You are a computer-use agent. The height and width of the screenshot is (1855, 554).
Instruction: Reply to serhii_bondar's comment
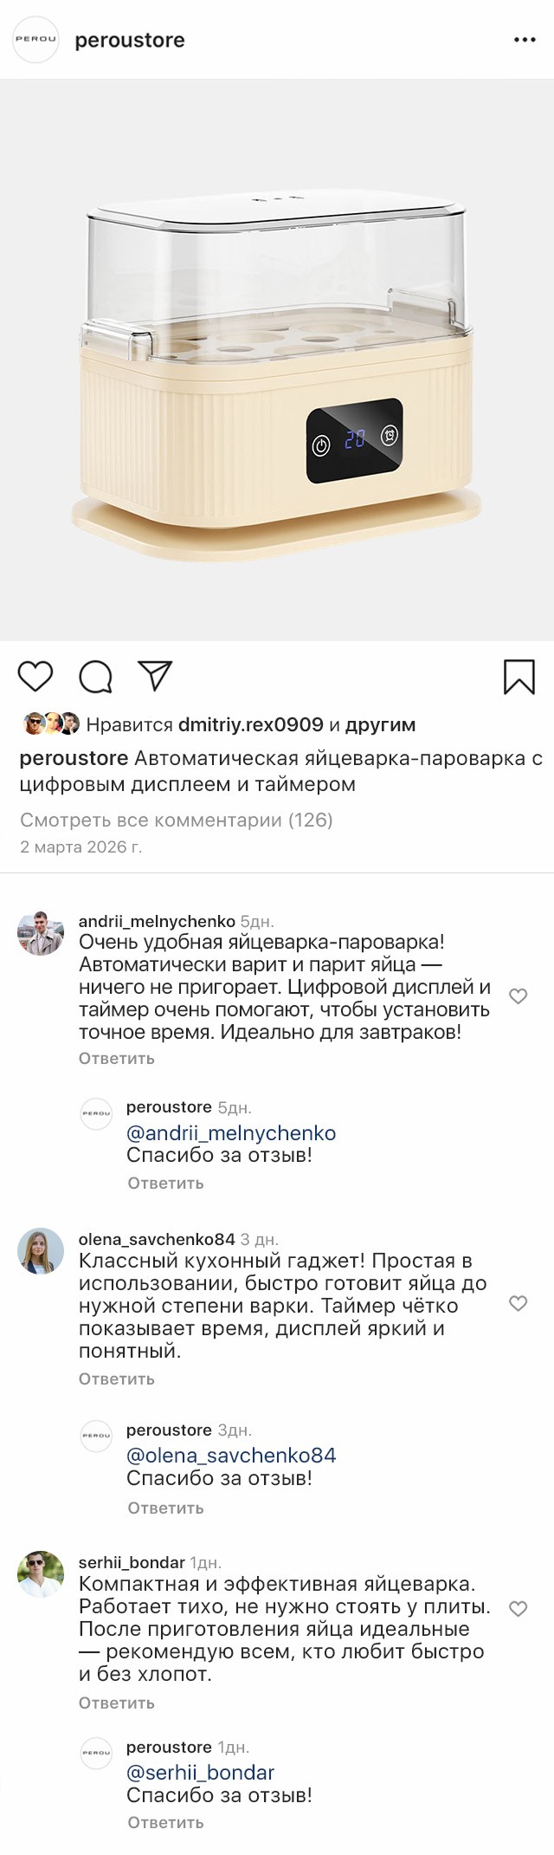(x=117, y=1703)
